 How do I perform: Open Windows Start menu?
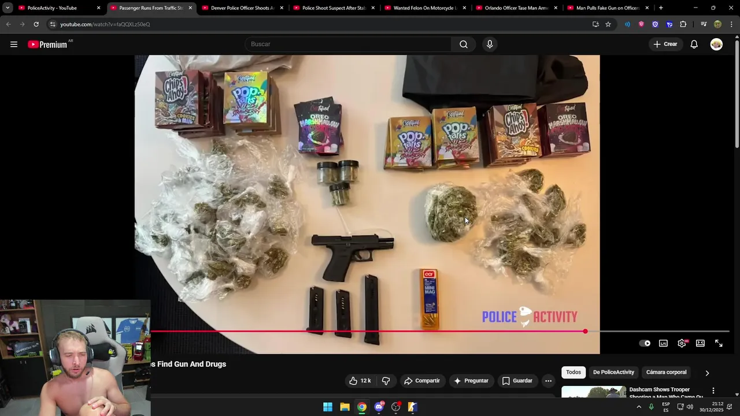click(x=328, y=407)
